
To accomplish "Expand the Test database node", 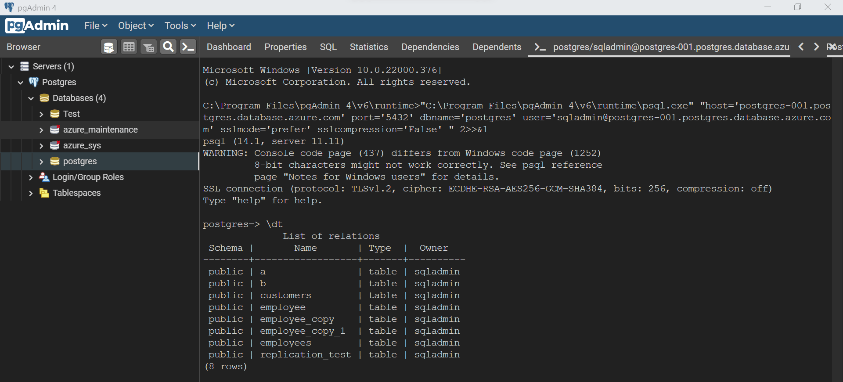I will [x=41, y=114].
